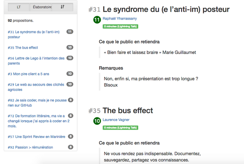Select #72 De formation littéraire proposal
This screenshot has width=244, height=164.
point(39,121)
